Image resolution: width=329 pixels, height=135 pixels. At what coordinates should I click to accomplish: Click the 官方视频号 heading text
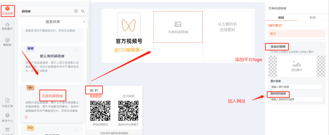[129, 41]
